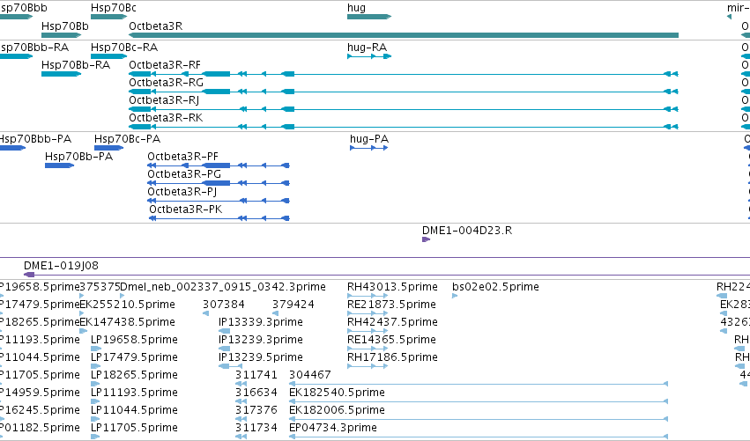
Task: Click the EK147438.5prime EST label
Action: point(127,322)
